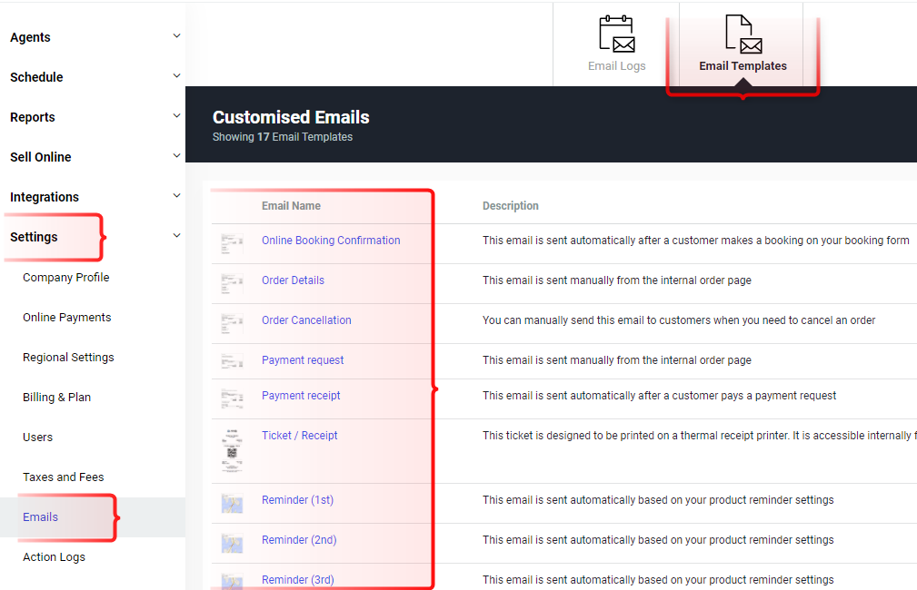
Task: Open the Reminder (3rd) email template
Action: pos(298,580)
